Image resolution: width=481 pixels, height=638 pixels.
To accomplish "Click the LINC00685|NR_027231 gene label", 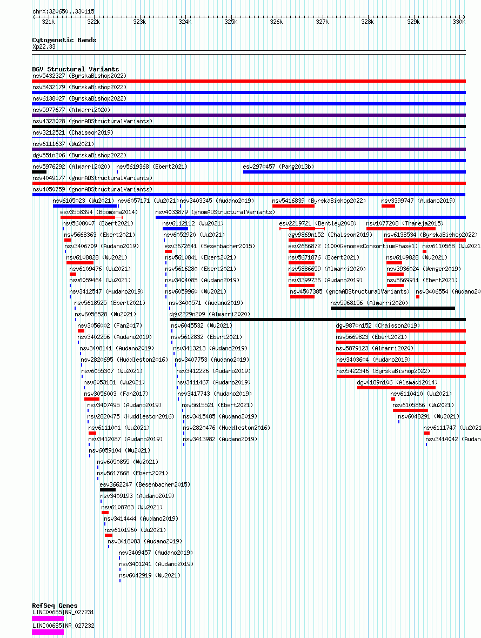I will pos(63,613).
